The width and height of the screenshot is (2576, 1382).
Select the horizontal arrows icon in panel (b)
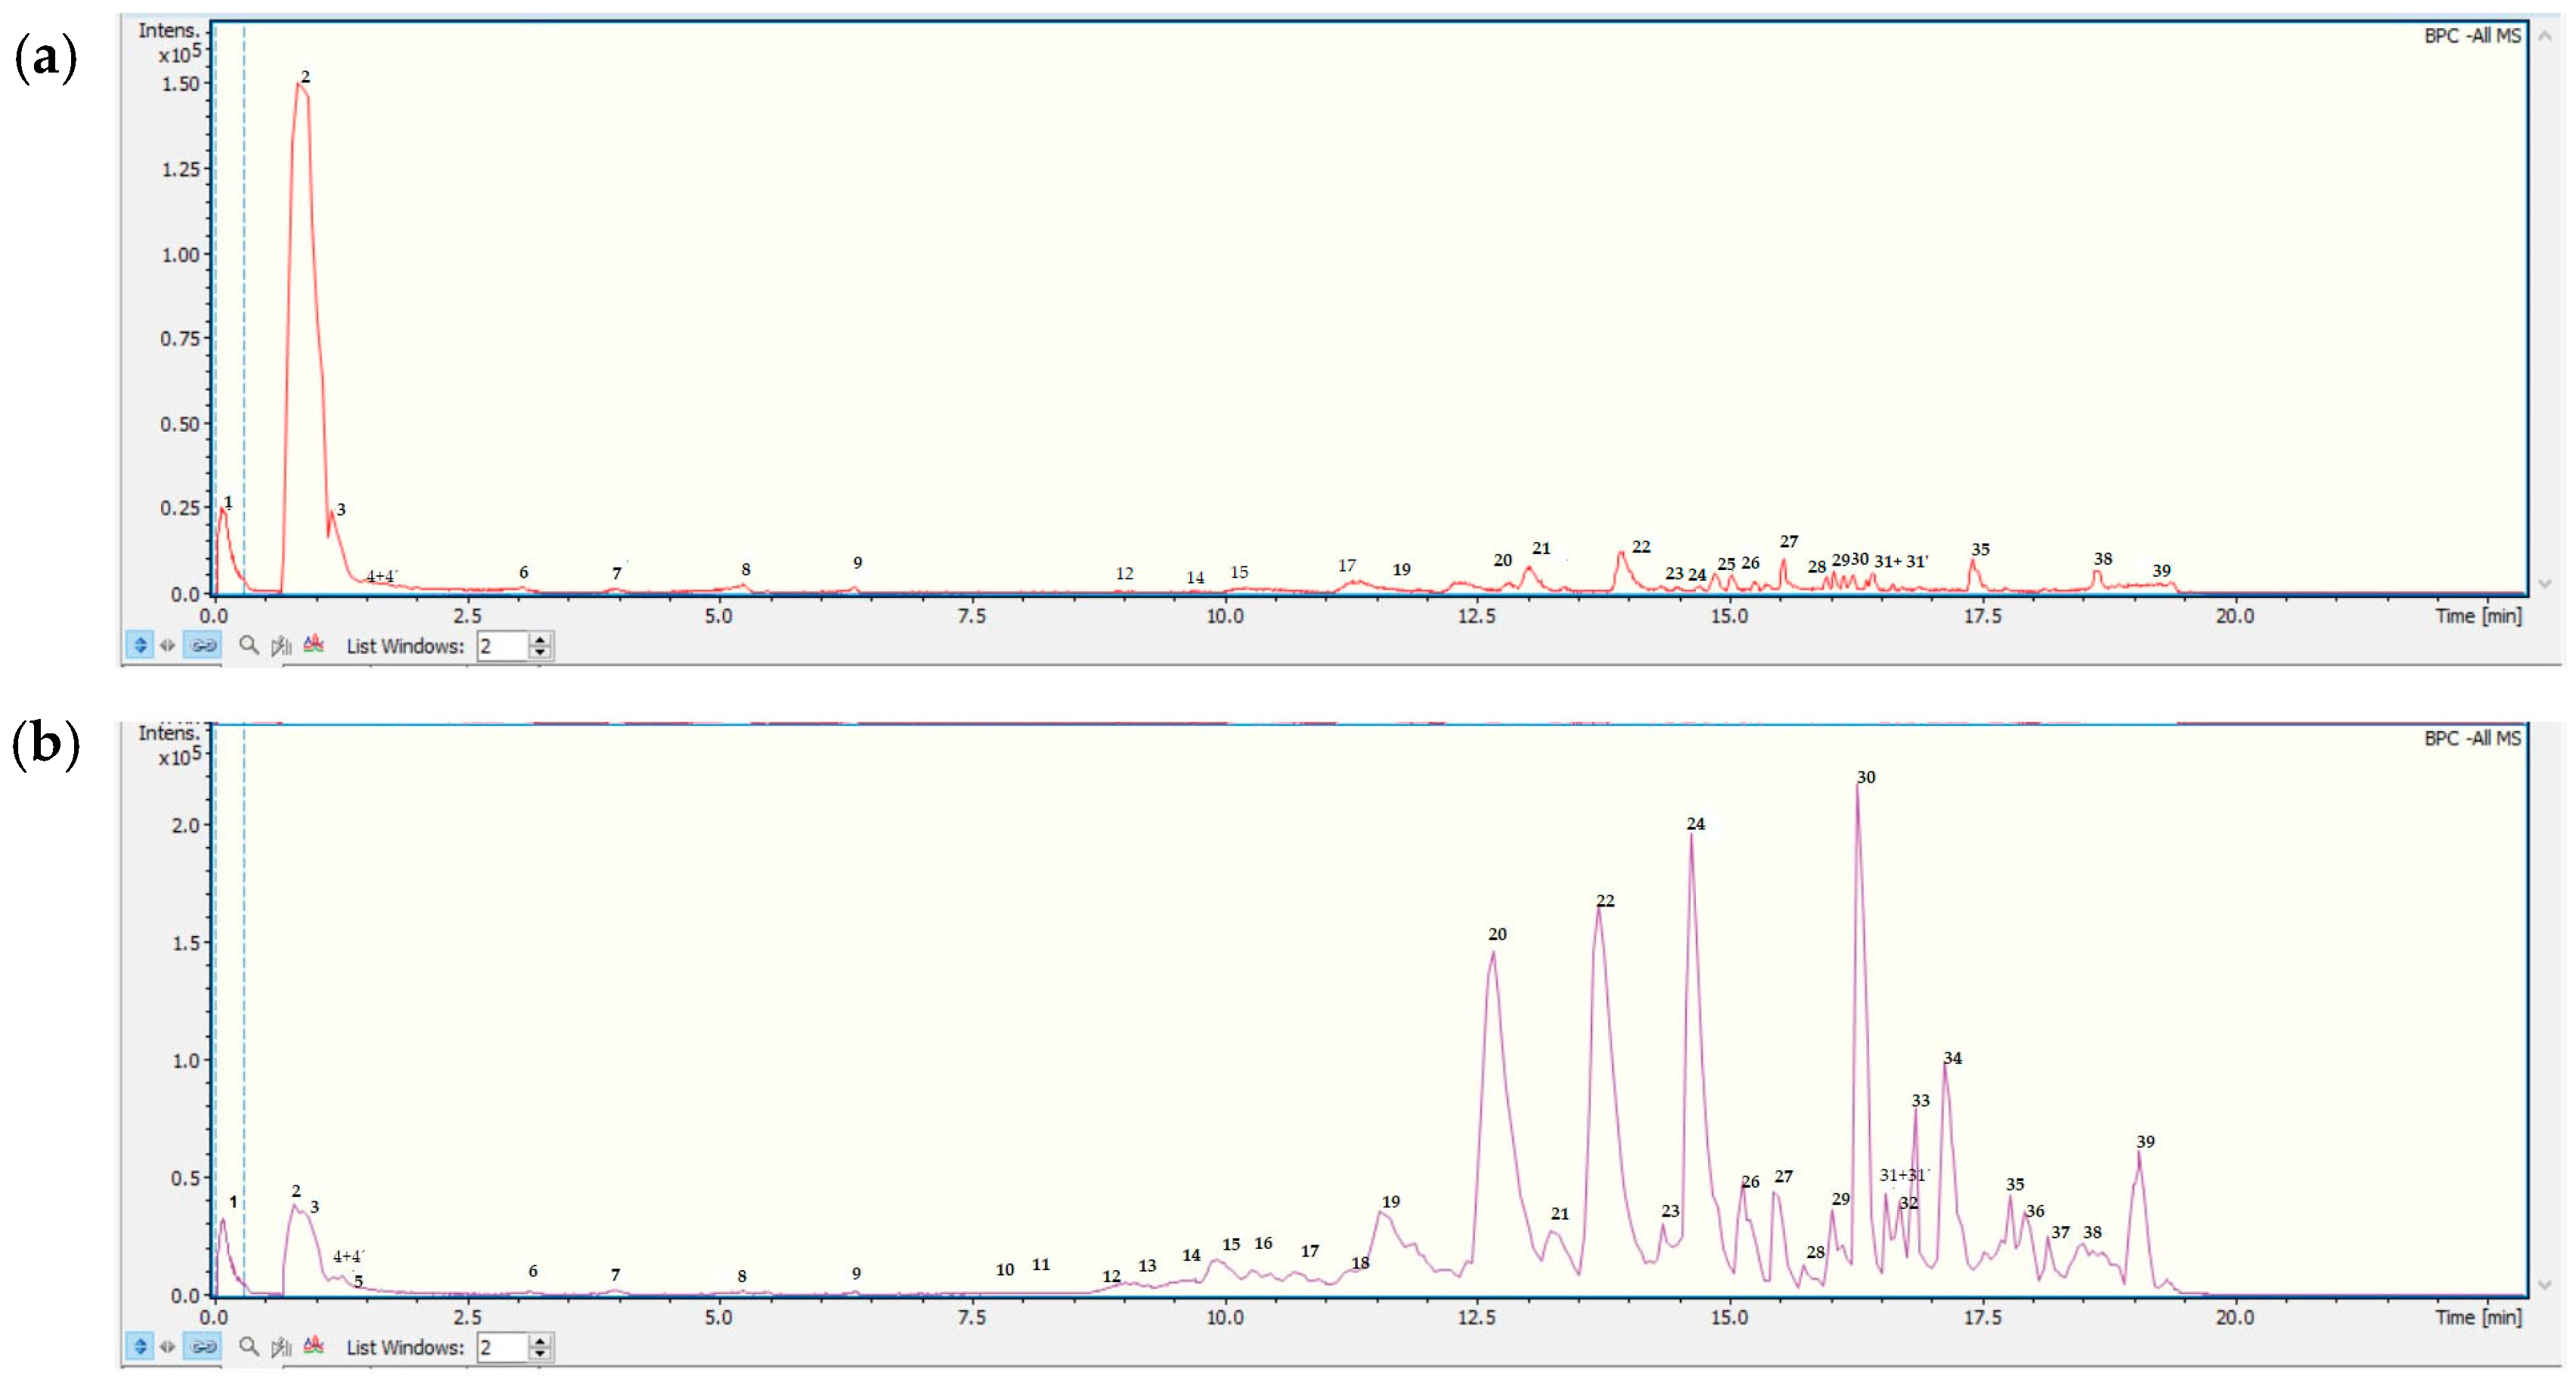coord(169,1347)
